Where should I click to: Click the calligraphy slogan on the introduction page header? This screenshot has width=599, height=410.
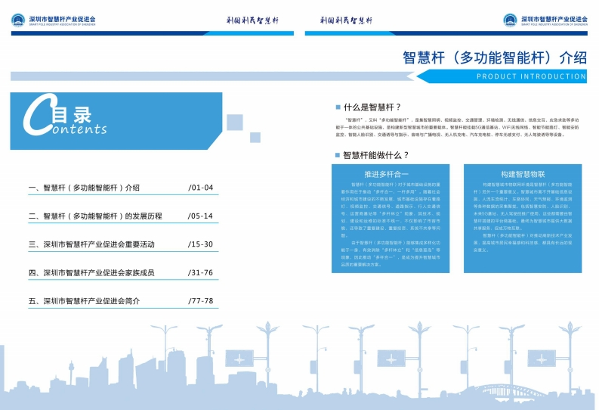(346, 20)
